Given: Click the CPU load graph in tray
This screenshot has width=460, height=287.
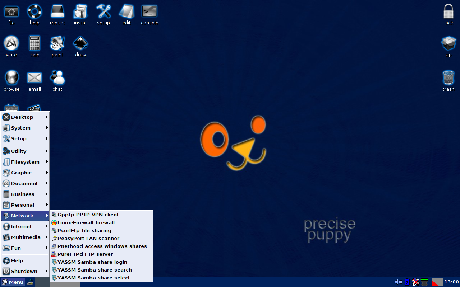Looking at the screenshot, I should (x=437, y=282).
